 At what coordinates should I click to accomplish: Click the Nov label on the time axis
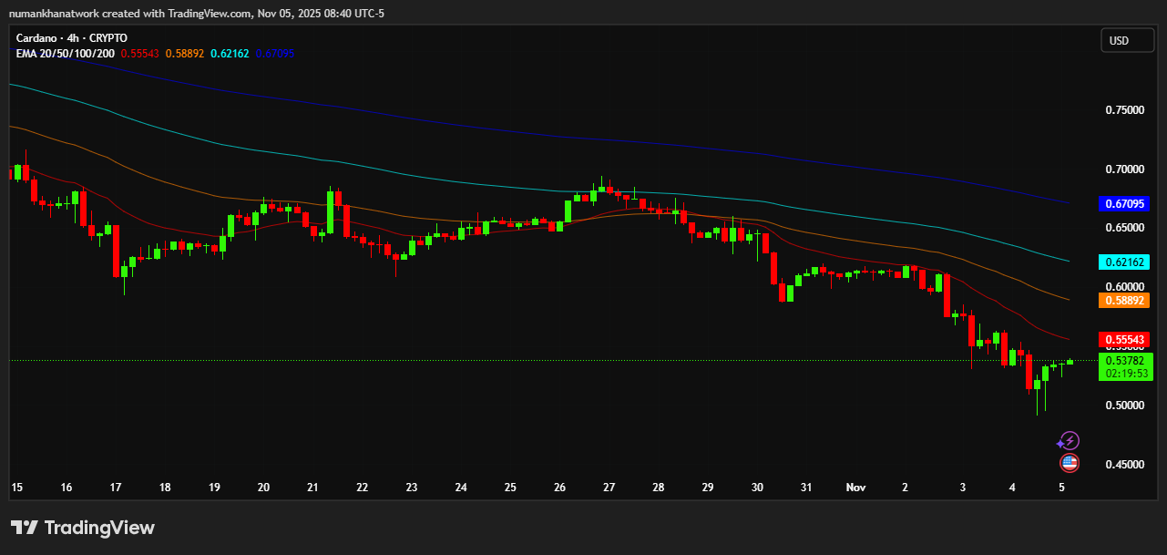click(855, 488)
